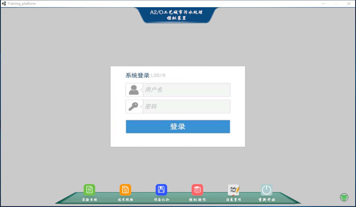Select the green 实验目的 document icon

pyautogui.click(x=89, y=190)
